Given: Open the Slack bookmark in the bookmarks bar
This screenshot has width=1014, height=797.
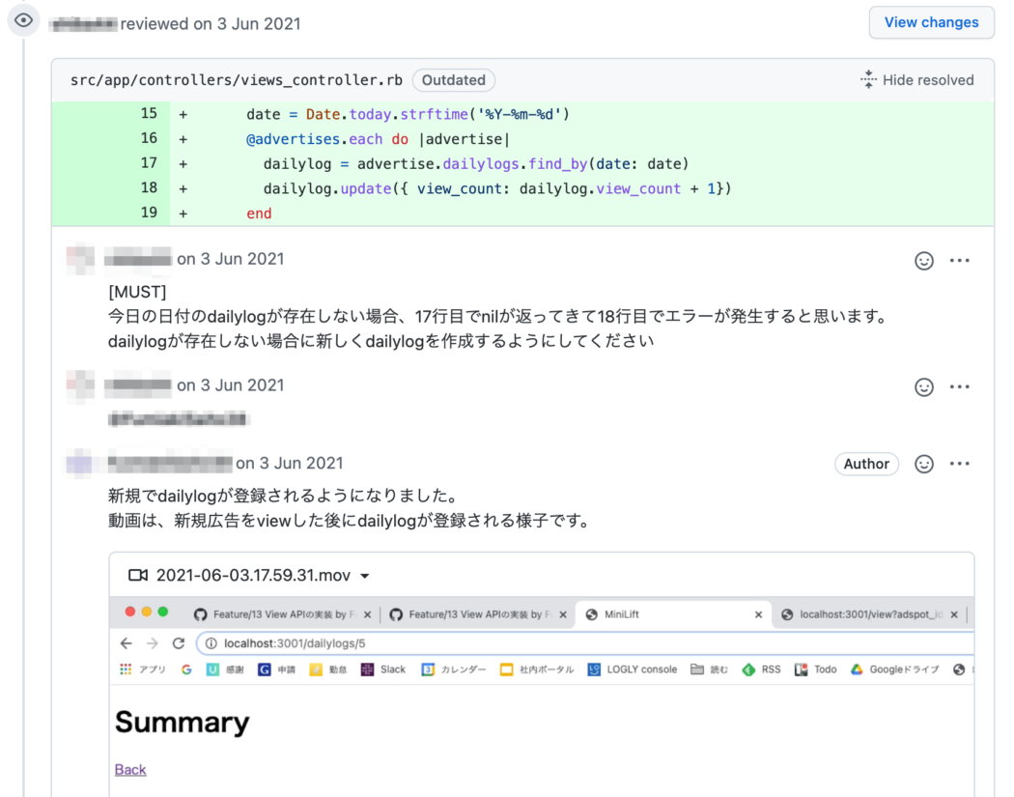Looking at the screenshot, I should pyautogui.click(x=382, y=669).
